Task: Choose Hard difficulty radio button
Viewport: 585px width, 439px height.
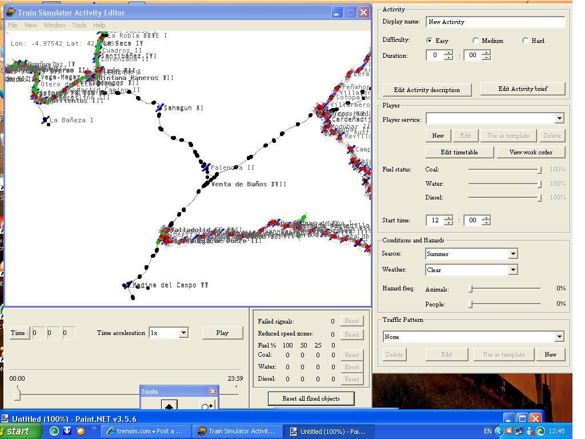Action: (525, 41)
